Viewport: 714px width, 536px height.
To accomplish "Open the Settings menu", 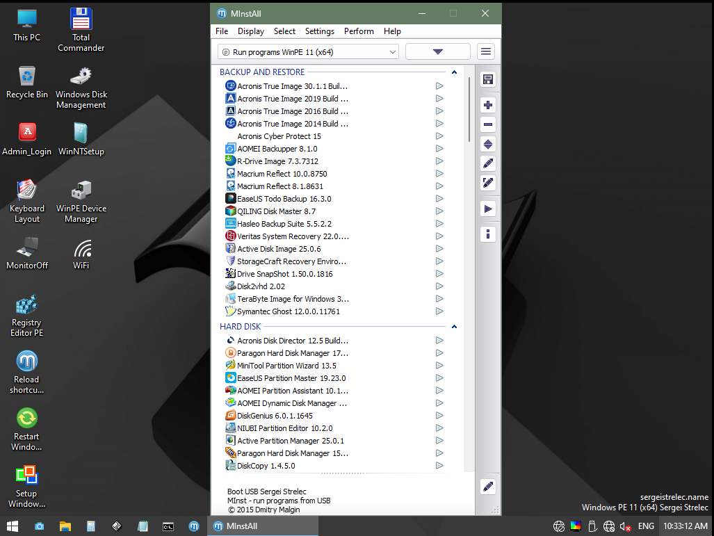I will 320,31.
